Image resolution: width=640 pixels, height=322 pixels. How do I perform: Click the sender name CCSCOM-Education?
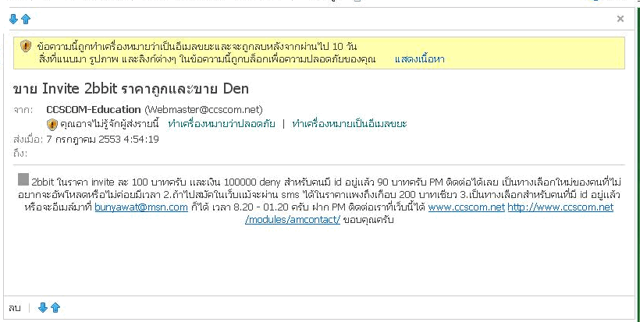94,109
